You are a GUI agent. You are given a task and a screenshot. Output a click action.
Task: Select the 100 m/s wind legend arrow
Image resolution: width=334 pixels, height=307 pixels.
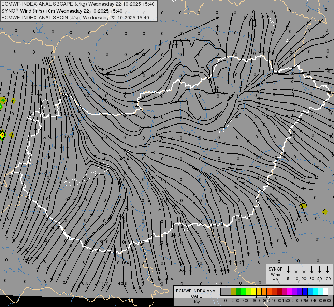tap(328, 270)
